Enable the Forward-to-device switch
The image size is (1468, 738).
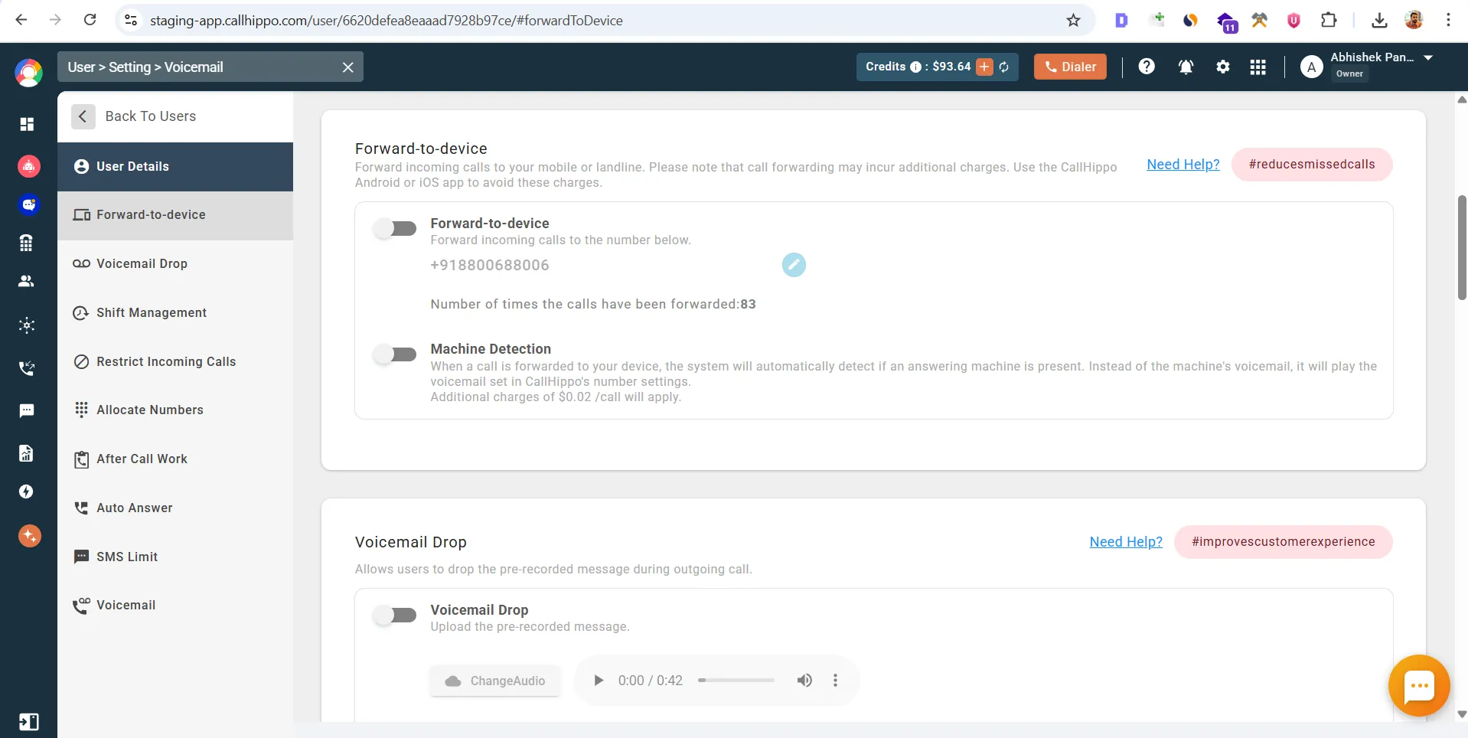(395, 228)
